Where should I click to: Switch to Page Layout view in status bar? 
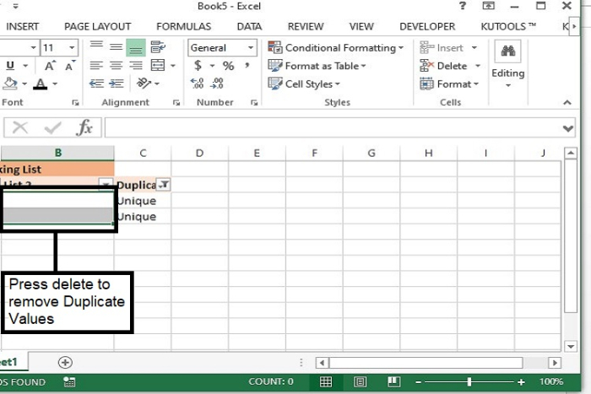(x=360, y=381)
